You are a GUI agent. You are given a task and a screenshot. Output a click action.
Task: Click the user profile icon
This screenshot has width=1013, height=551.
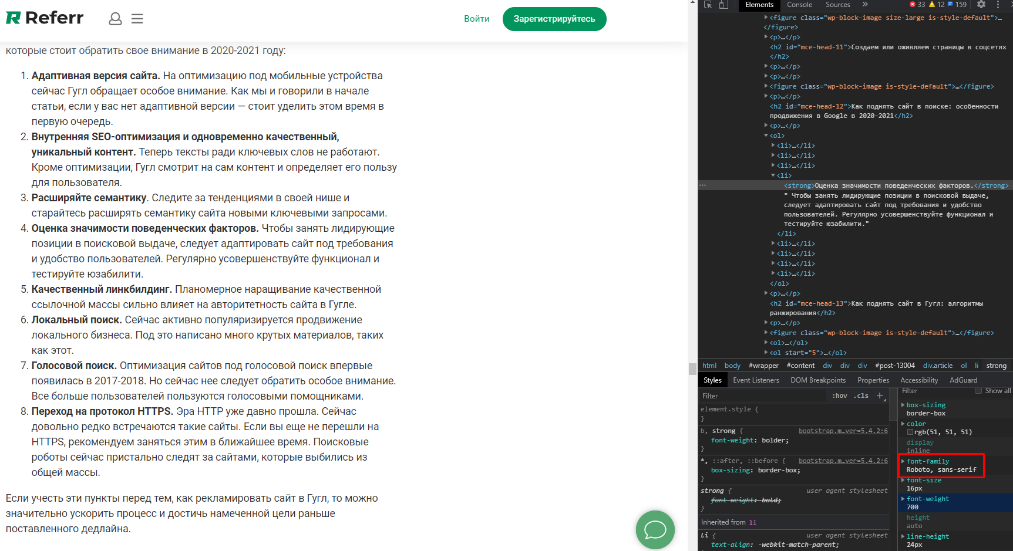point(115,19)
